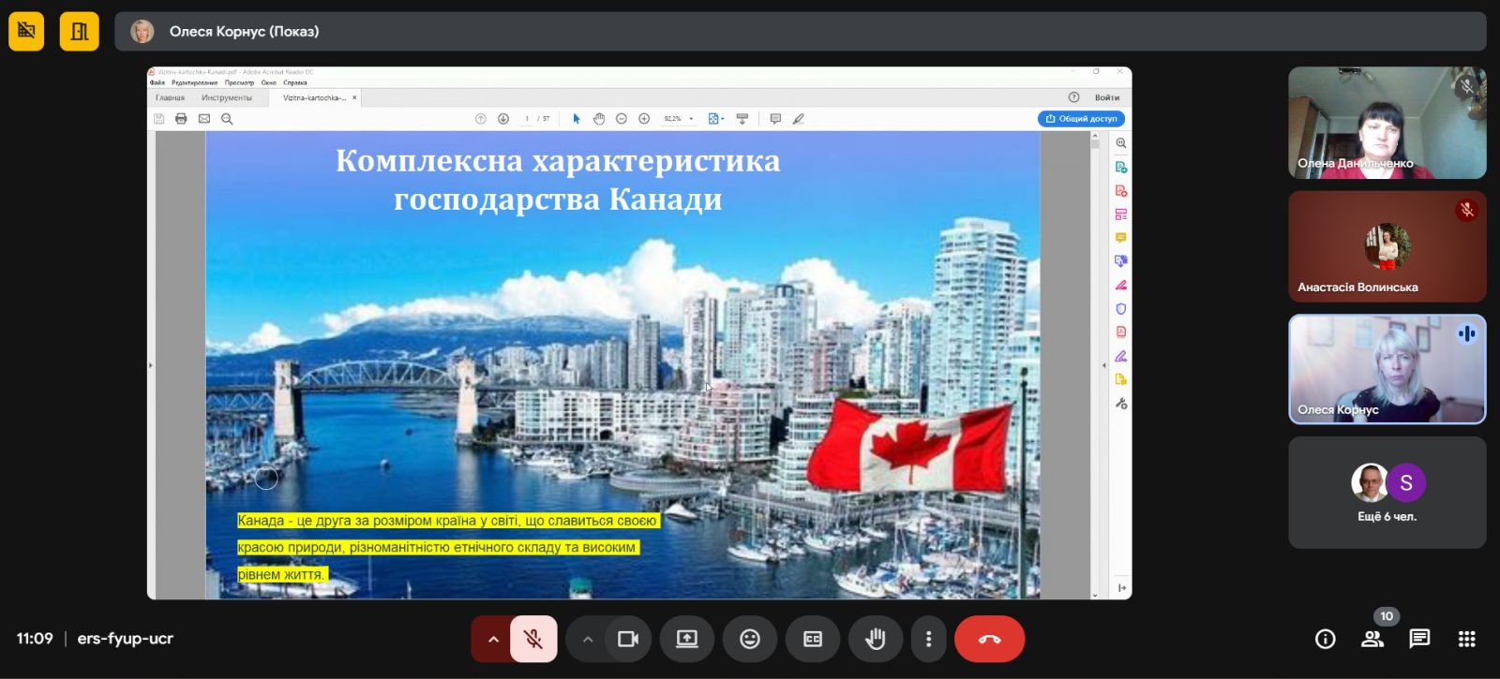Open the activities grid icon

tap(1467, 639)
